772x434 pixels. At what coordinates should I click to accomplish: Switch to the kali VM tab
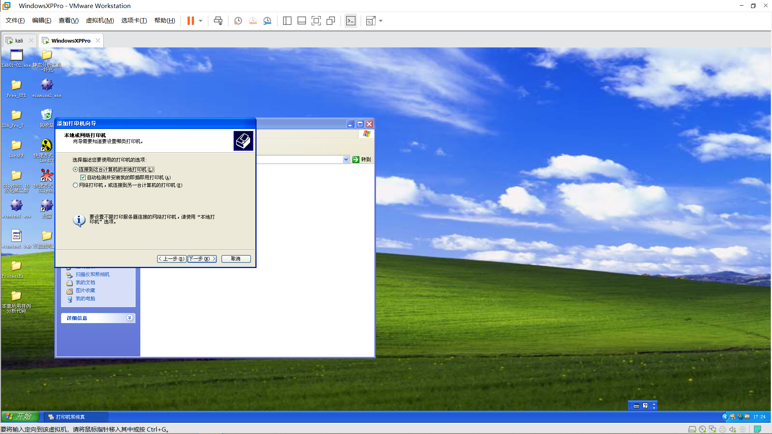tap(19, 41)
